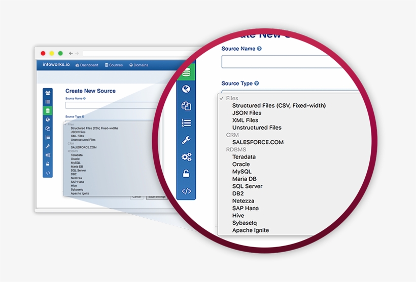This screenshot has height=282, width=416.
Task: Click the copy documents icon in magnified sidebar
Action: (186, 106)
